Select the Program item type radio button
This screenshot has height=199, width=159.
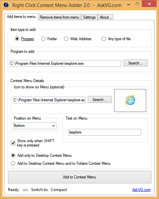tap(17, 39)
